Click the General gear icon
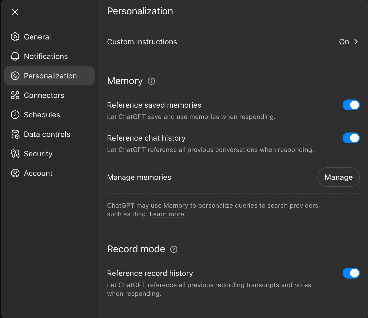 pyautogui.click(x=15, y=37)
